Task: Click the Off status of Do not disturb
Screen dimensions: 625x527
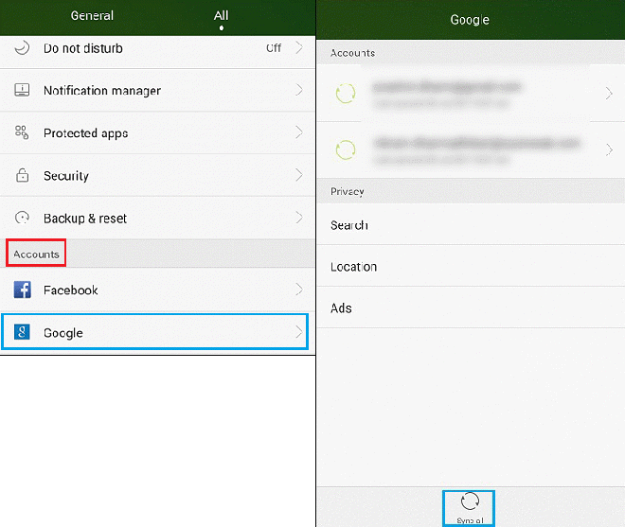Action: tap(273, 48)
